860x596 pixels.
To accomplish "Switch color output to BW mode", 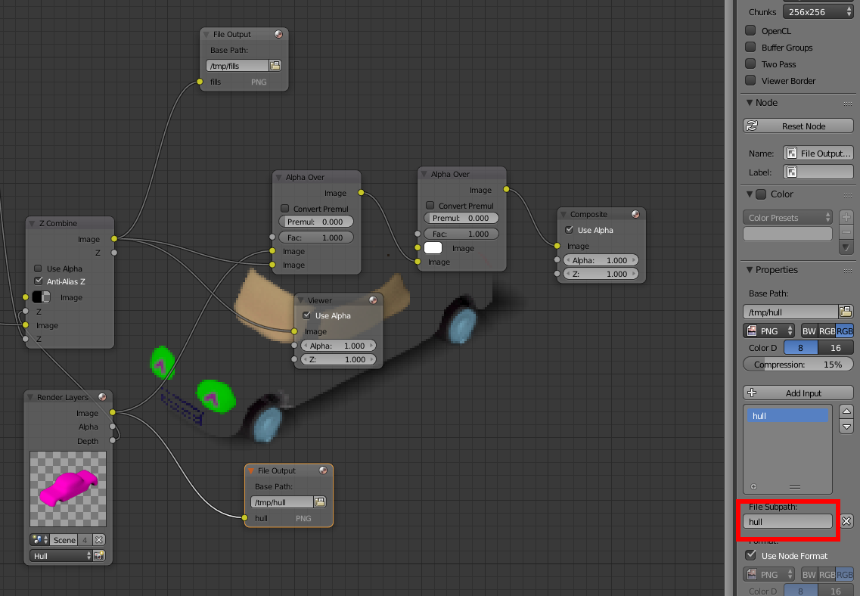I will tap(809, 331).
